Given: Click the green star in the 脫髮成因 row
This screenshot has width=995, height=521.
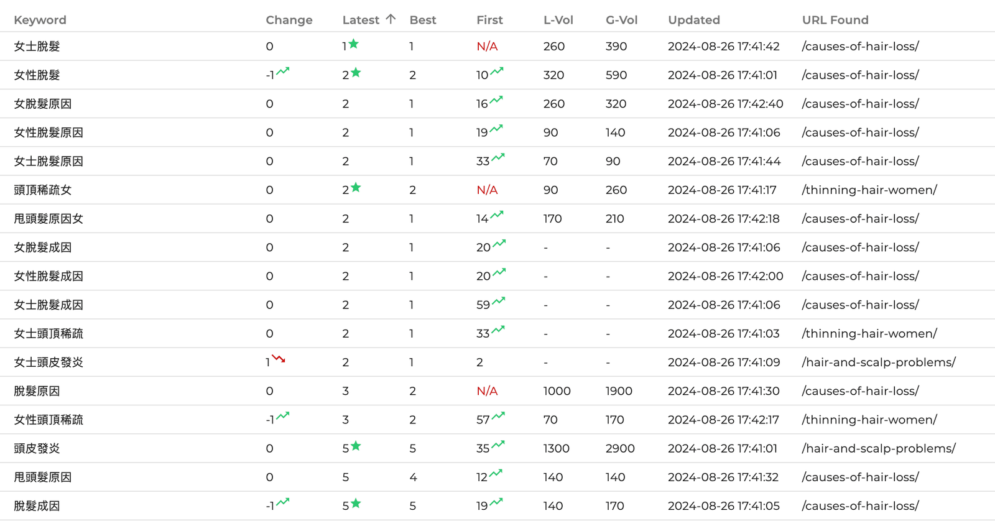Looking at the screenshot, I should pyautogui.click(x=356, y=503).
